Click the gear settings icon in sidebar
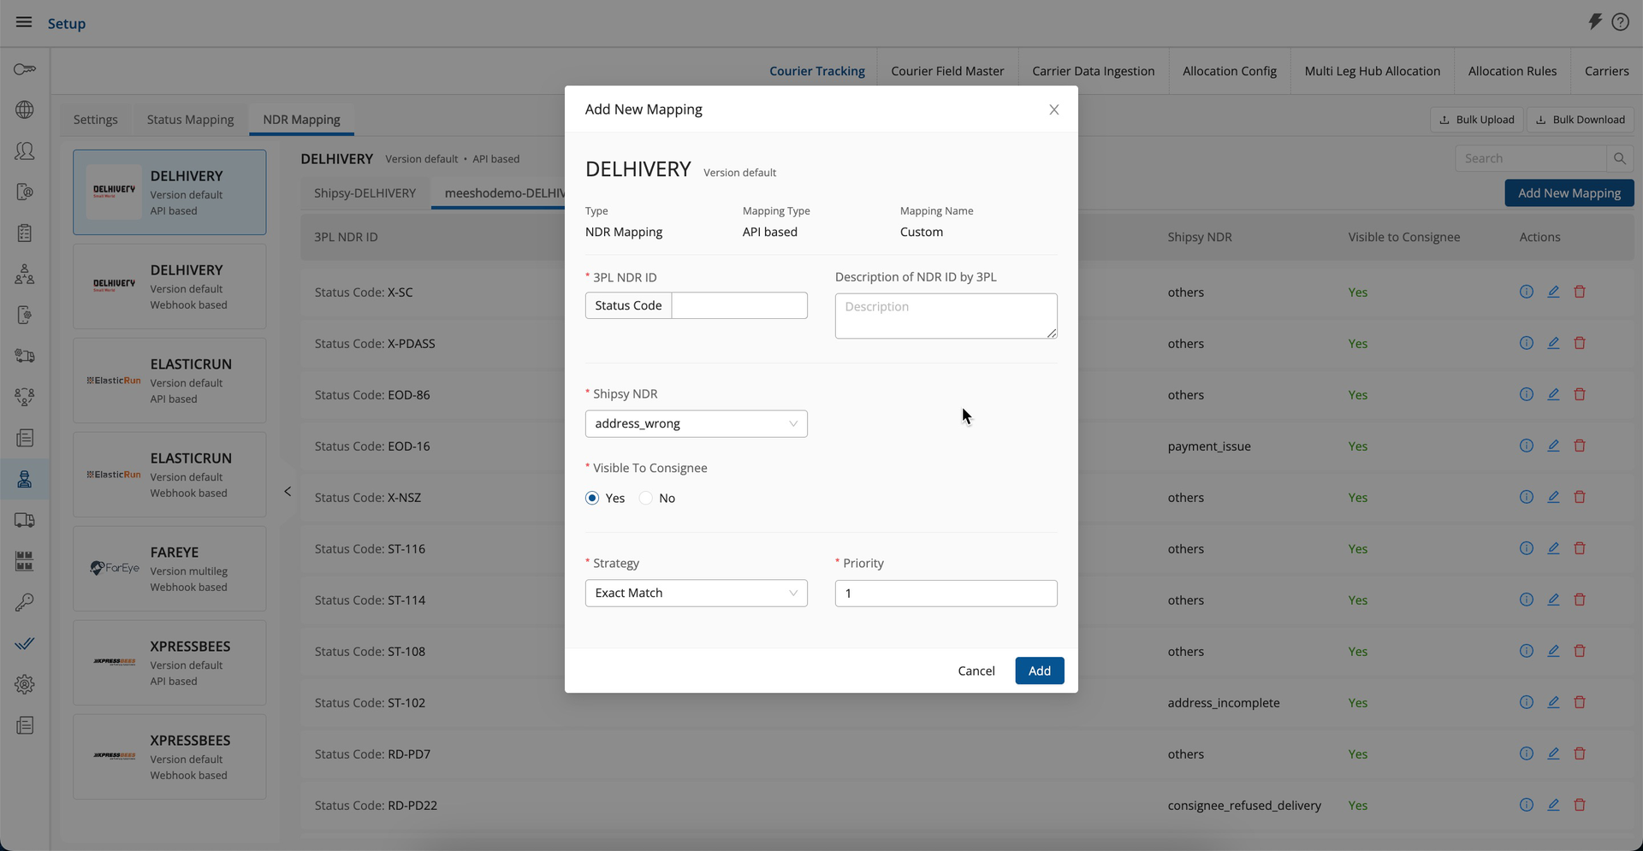Viewport: 1643px width, 851px height. pos(25,684)
